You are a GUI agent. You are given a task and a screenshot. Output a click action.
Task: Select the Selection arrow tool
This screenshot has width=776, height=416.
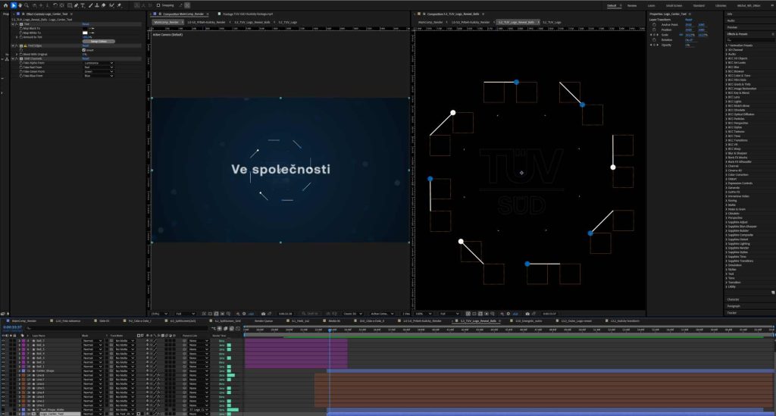pos(13,5)
